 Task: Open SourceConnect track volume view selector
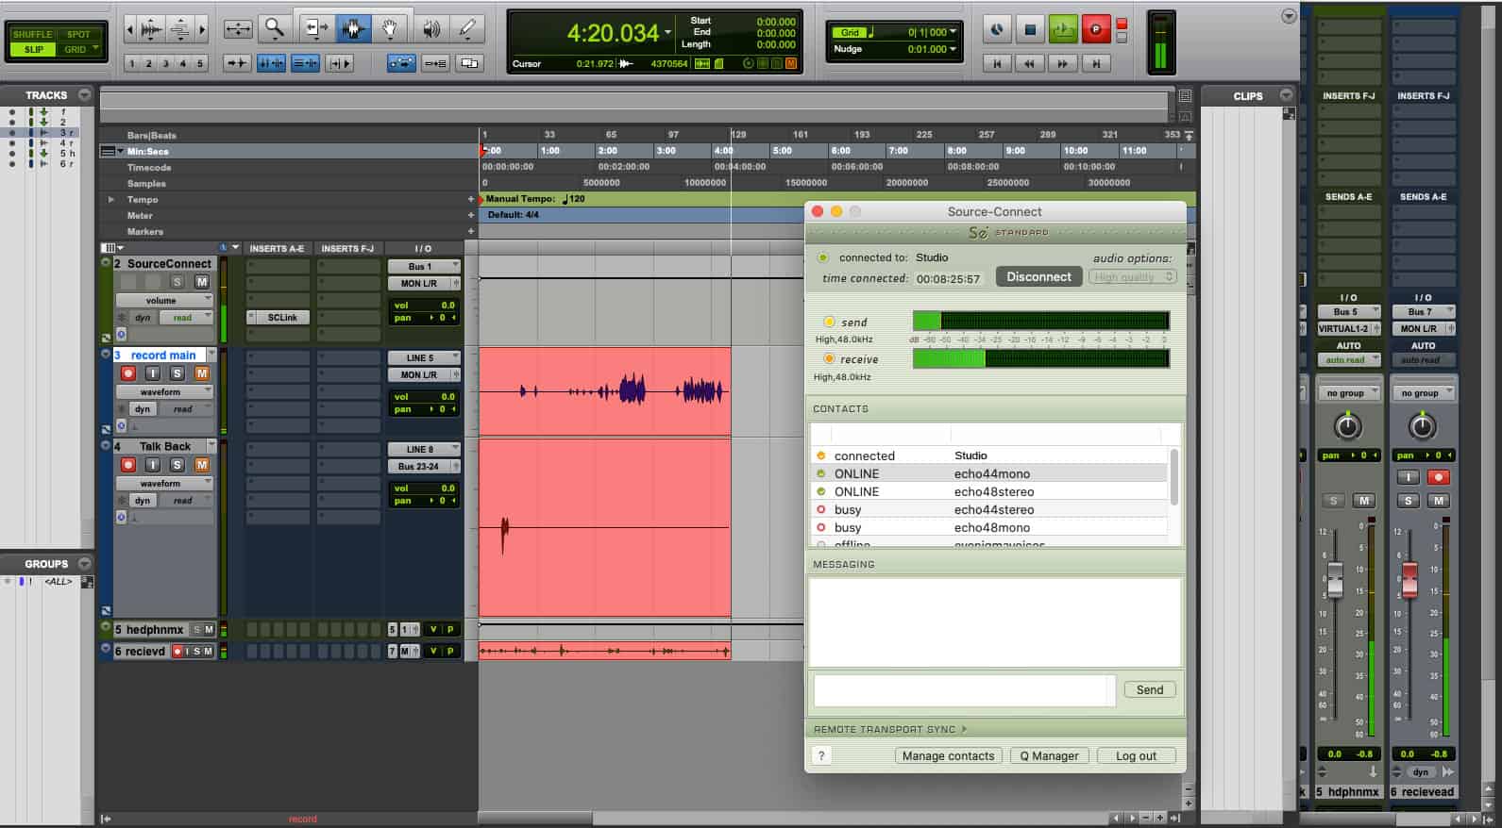(164, 301)
